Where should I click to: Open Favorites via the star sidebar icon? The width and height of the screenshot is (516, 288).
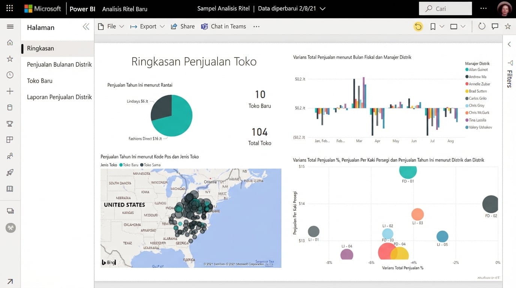pyautogui.click(x=10, y=58)
